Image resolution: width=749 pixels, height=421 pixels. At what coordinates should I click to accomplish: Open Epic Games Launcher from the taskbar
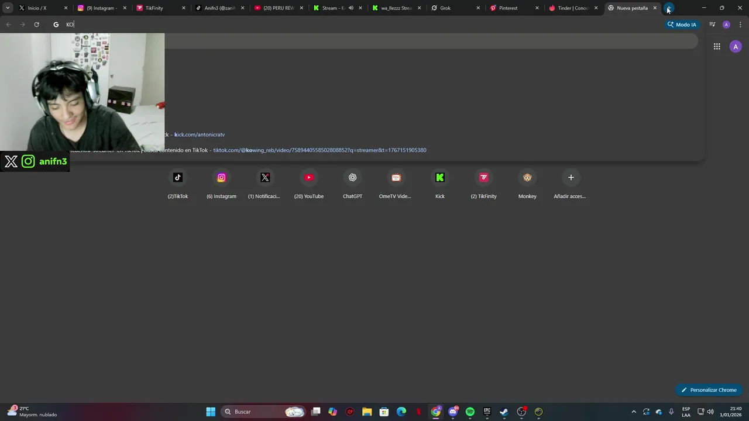coord(487,412)
